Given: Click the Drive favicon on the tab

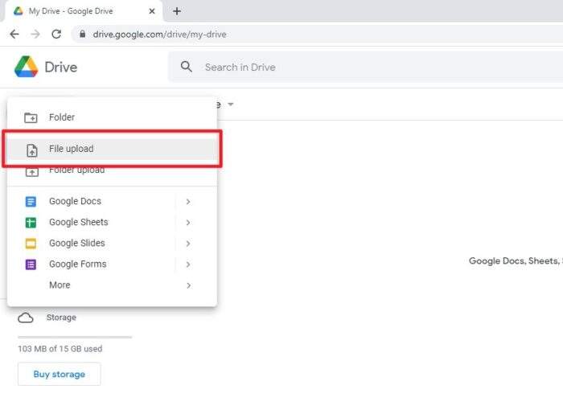Looking at the screenshot, I should (x=18, y=11).
